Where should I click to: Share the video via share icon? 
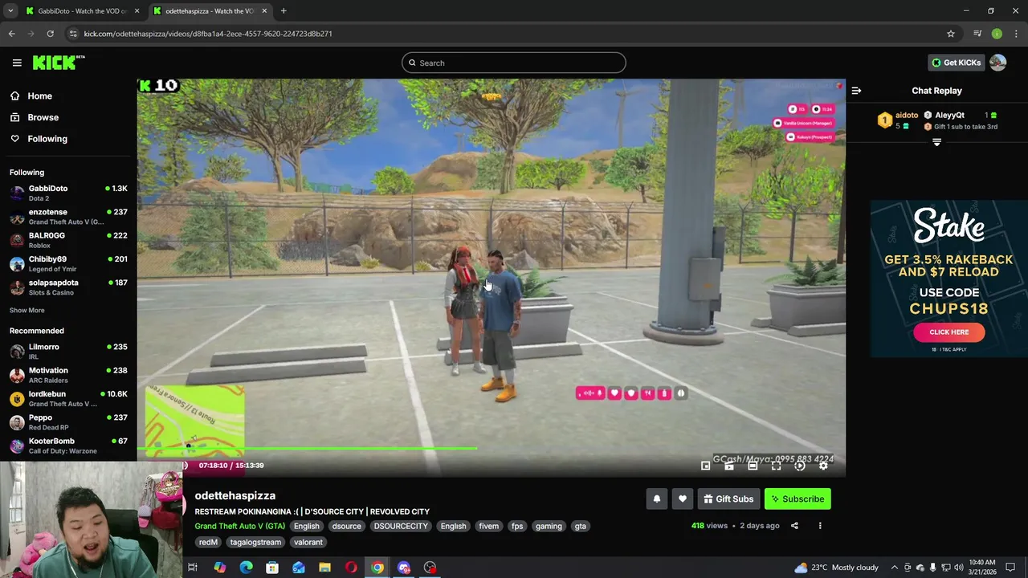(794, 526)
